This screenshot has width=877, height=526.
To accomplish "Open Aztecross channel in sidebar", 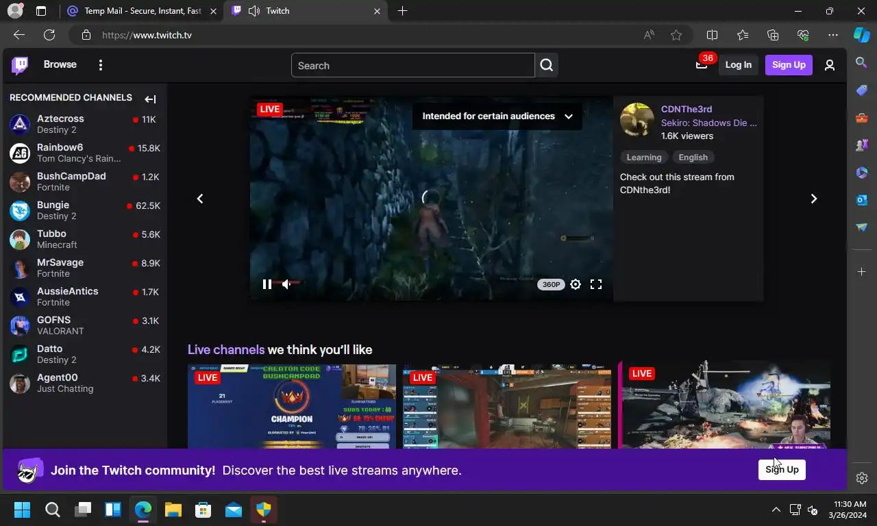I will (84, 124).
